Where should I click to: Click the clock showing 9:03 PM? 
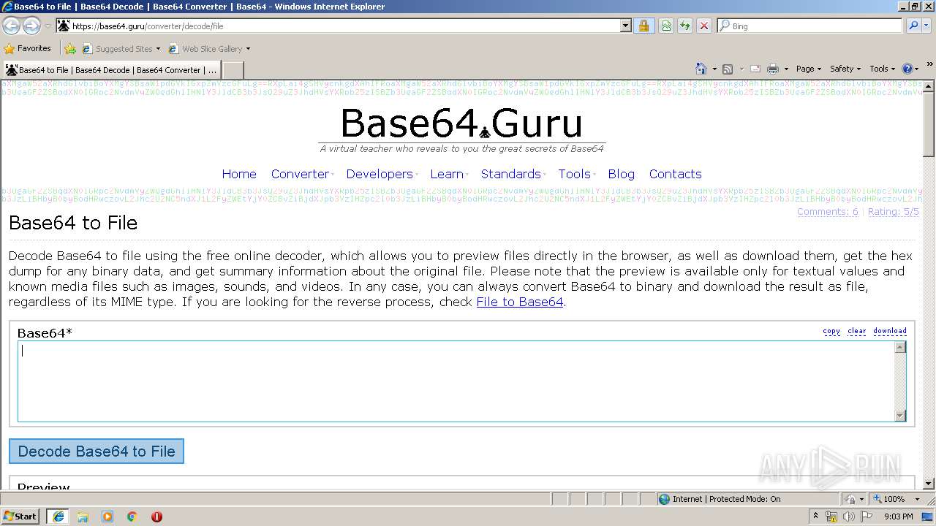[898, 517]
